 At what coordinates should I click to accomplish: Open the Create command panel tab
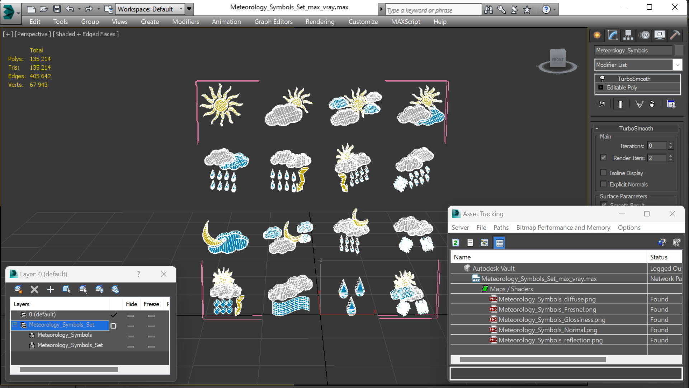click(597, 35)
